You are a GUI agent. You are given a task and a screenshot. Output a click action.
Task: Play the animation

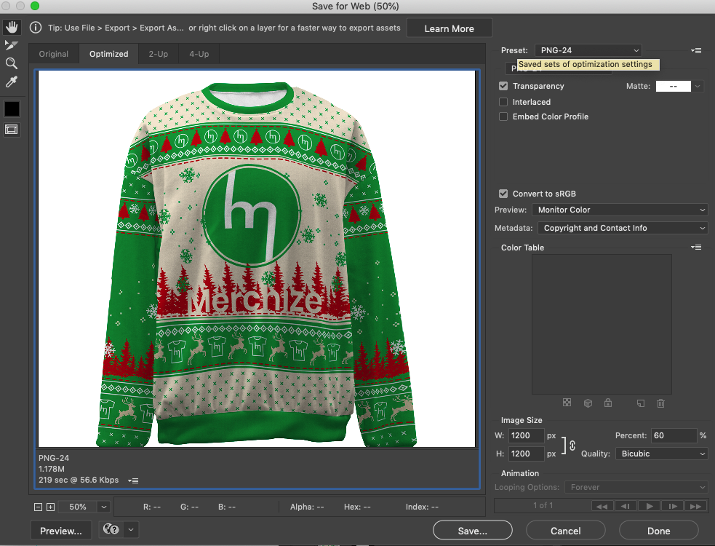tap(650, 506)
